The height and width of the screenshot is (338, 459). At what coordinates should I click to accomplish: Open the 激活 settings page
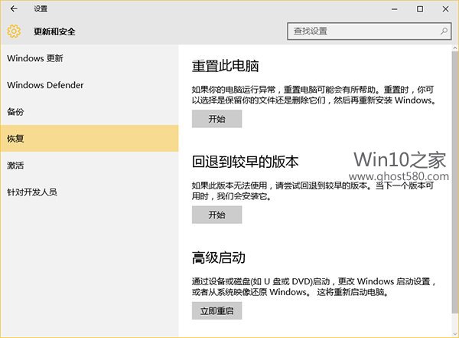15,165
